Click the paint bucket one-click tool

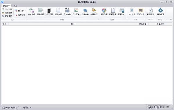click(94, 12)
